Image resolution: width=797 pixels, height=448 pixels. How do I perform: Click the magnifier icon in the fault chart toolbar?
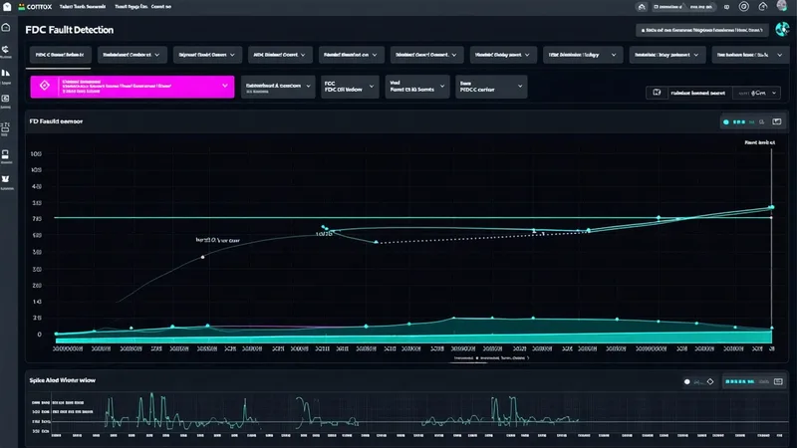point(761,121)
